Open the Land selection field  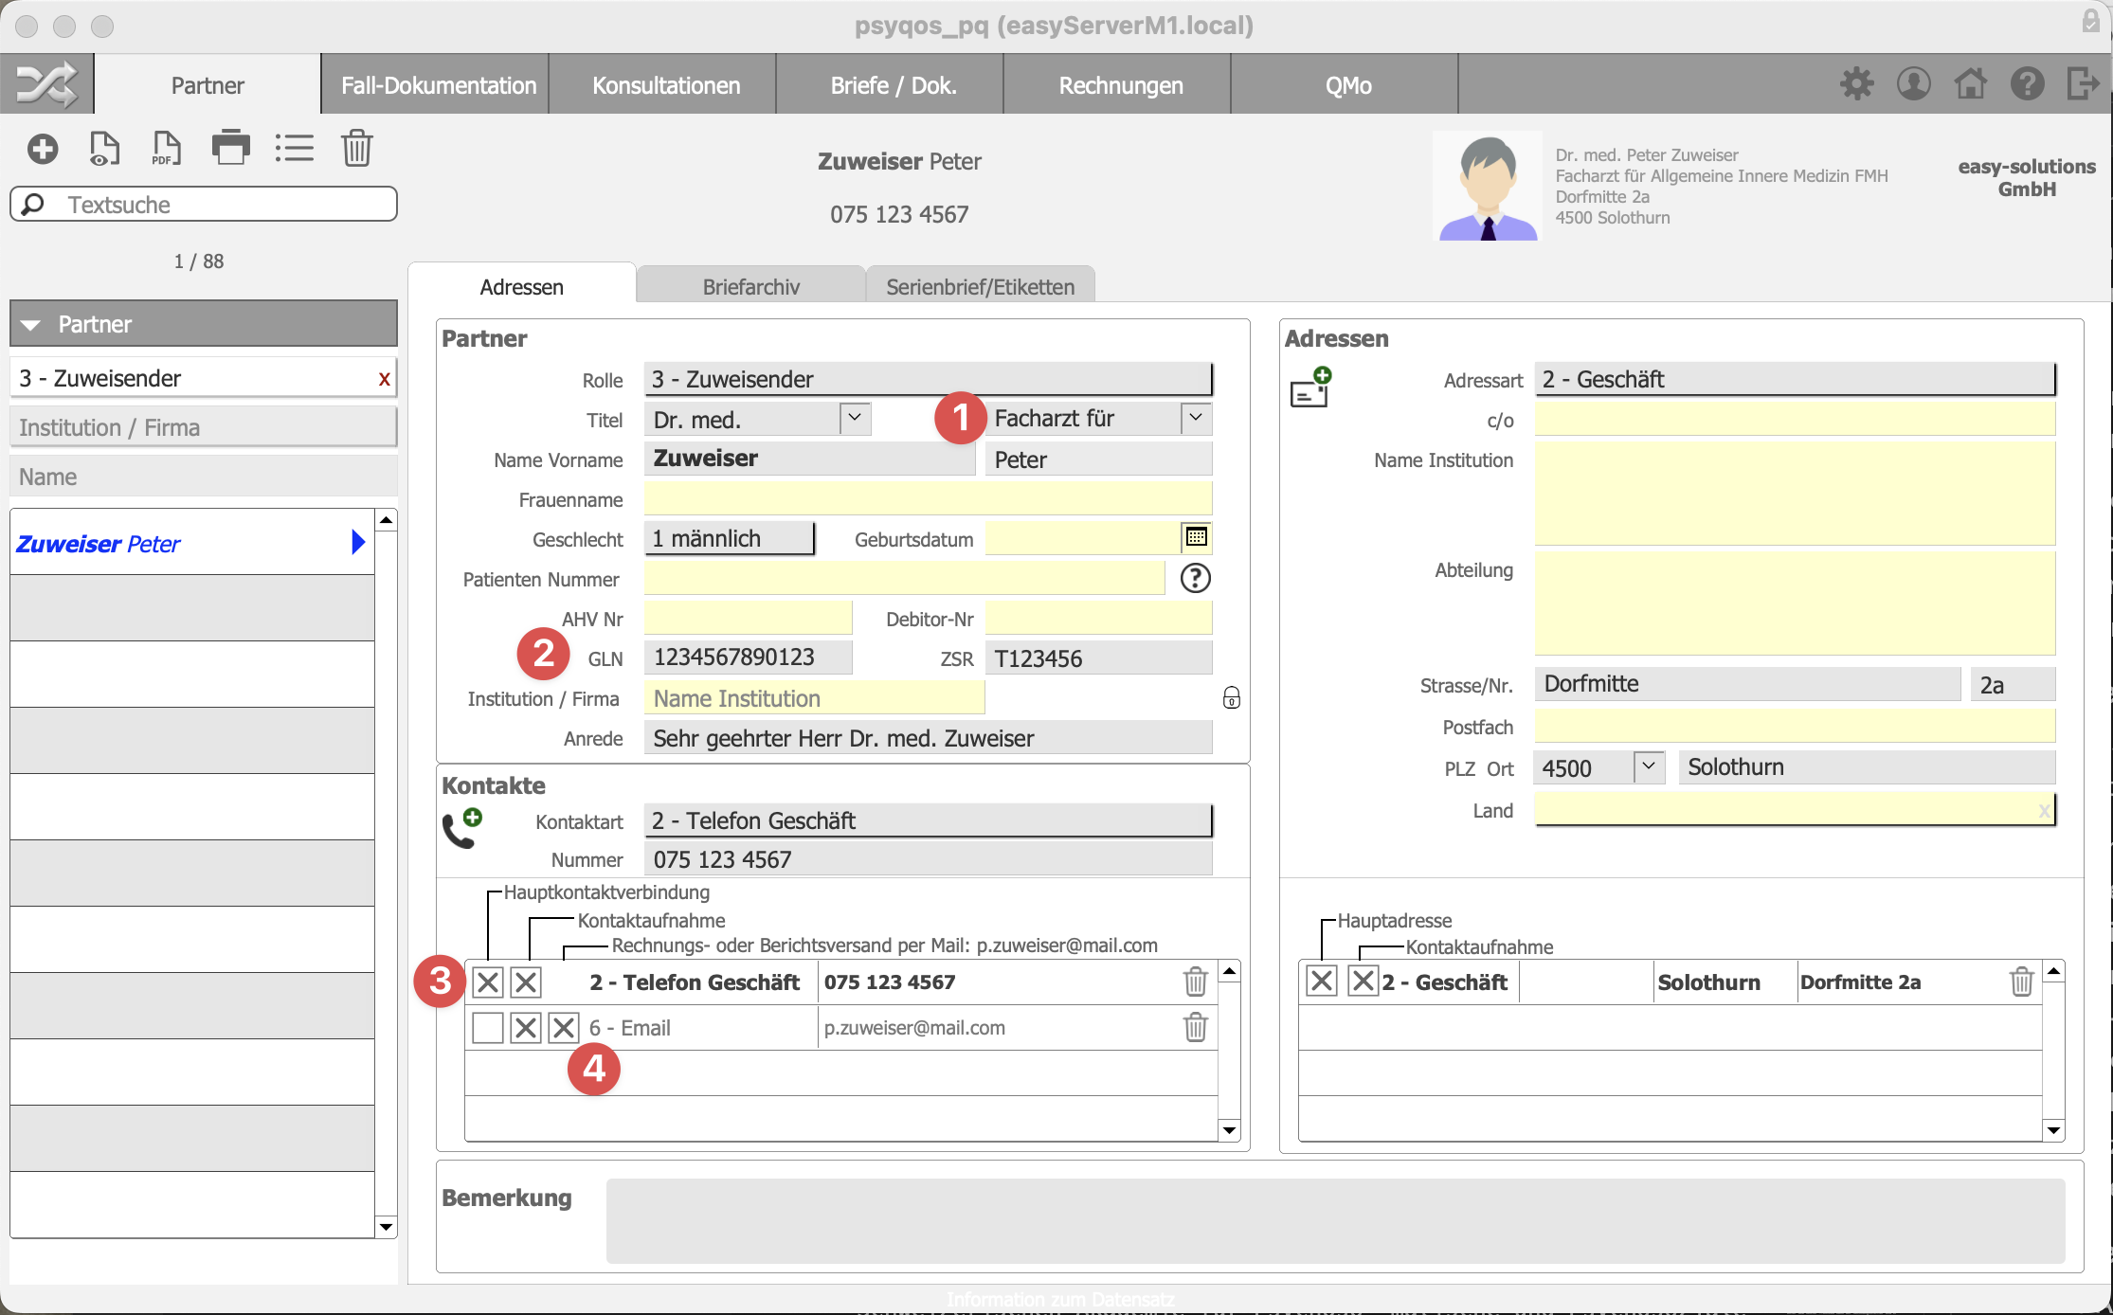[1795, 810]
